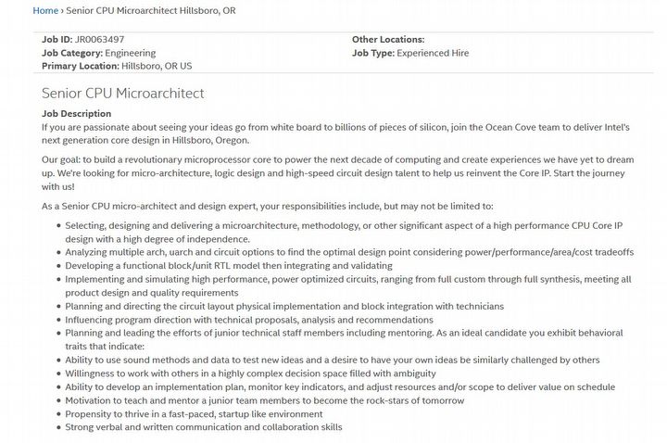Click the Senior CPU Microarchitect page heading
Screen dimensions: 667x443
tap(123, 94)
